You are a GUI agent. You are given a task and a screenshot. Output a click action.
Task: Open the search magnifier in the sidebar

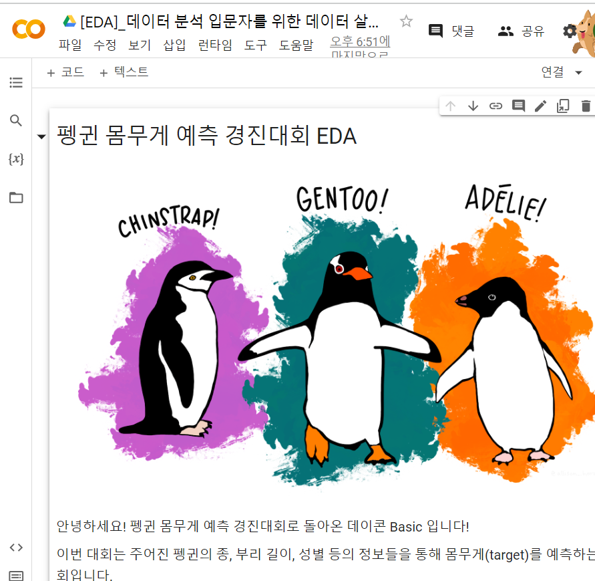16,120
